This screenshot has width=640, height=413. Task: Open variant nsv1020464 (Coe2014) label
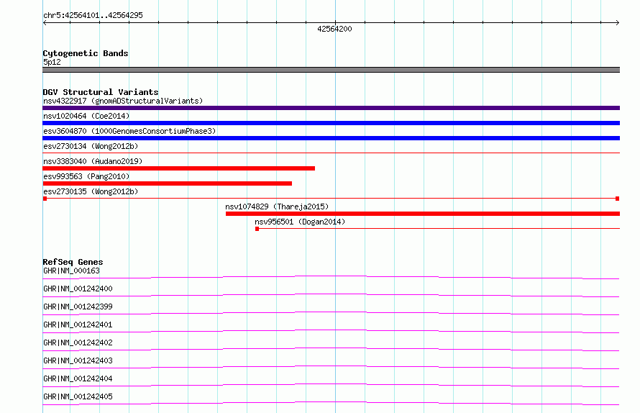click(x=86, y=116)
